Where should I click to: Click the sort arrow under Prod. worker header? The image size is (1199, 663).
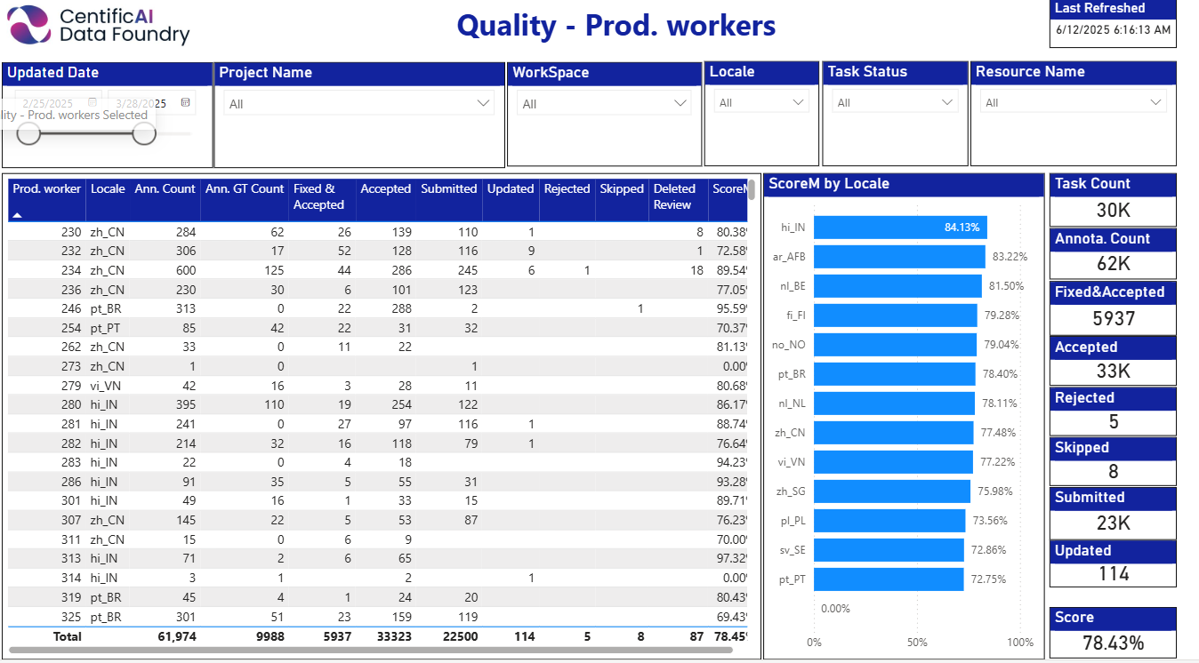[x=17, y=215]
